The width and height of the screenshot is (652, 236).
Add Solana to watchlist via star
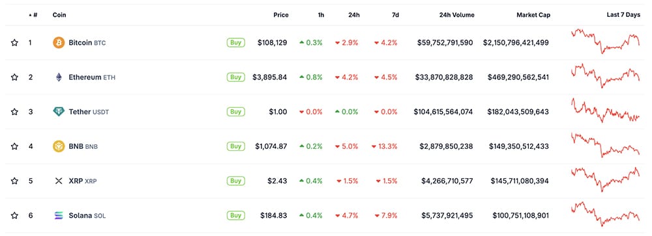coord(14,216)
